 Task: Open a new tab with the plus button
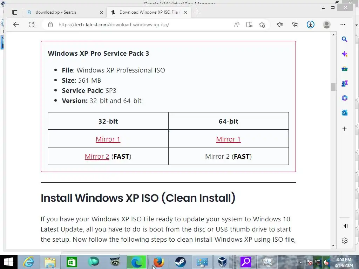coord(197,12)
